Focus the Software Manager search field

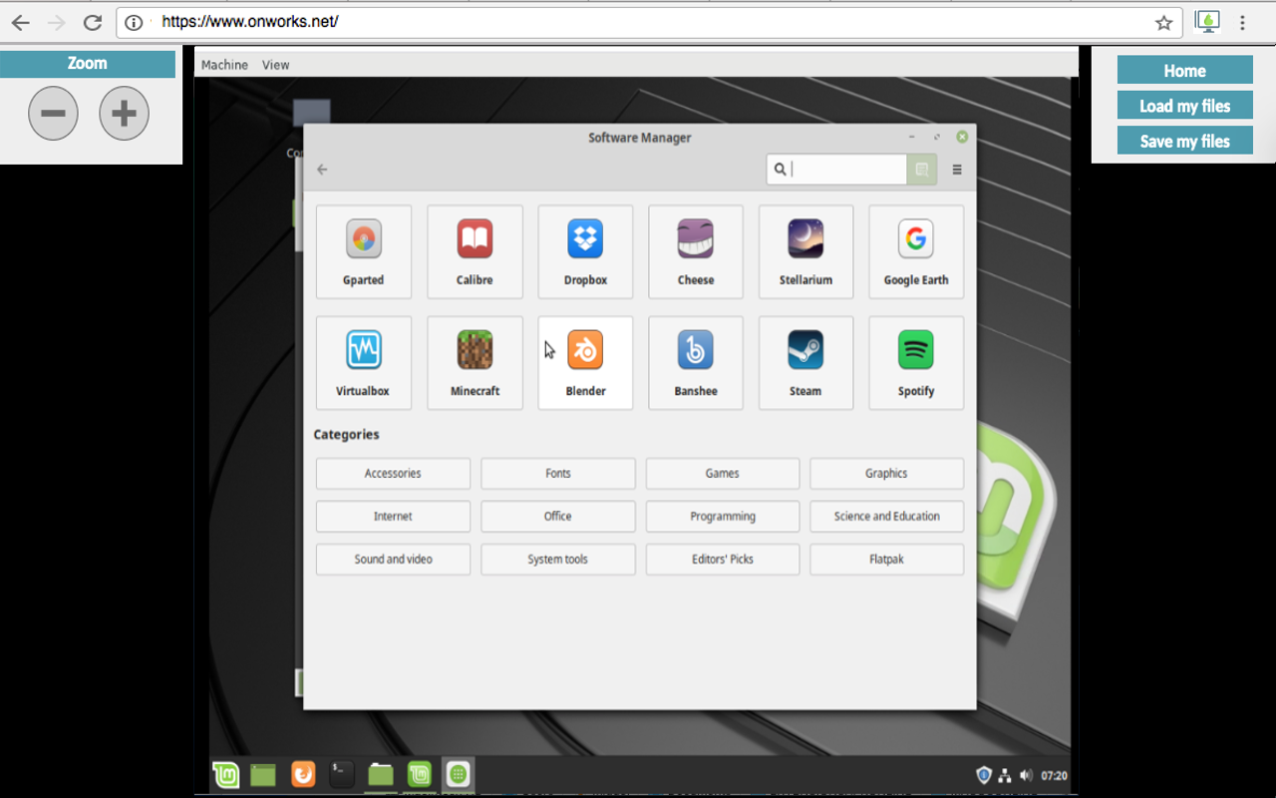(x=837, y=170)
